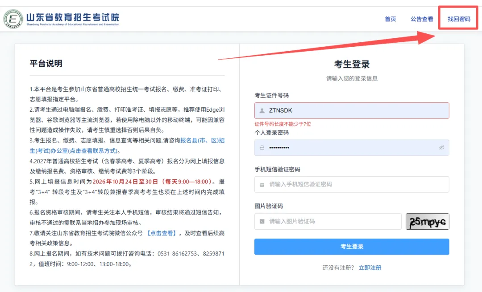The height and width of the screenshot is (292, 482).
Task: Open the 【点击查看】 WeChat account link
Action: 162,233
